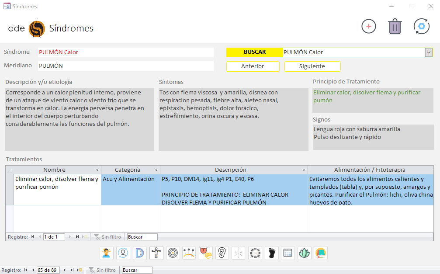Select the acupuncture needles icon
This screenshot has width=440, height=274.
[x=189, y=253]
